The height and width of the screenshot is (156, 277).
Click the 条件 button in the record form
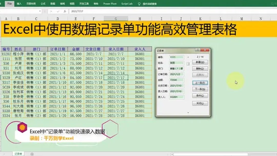pyautogui.click(x=200, y=95)
